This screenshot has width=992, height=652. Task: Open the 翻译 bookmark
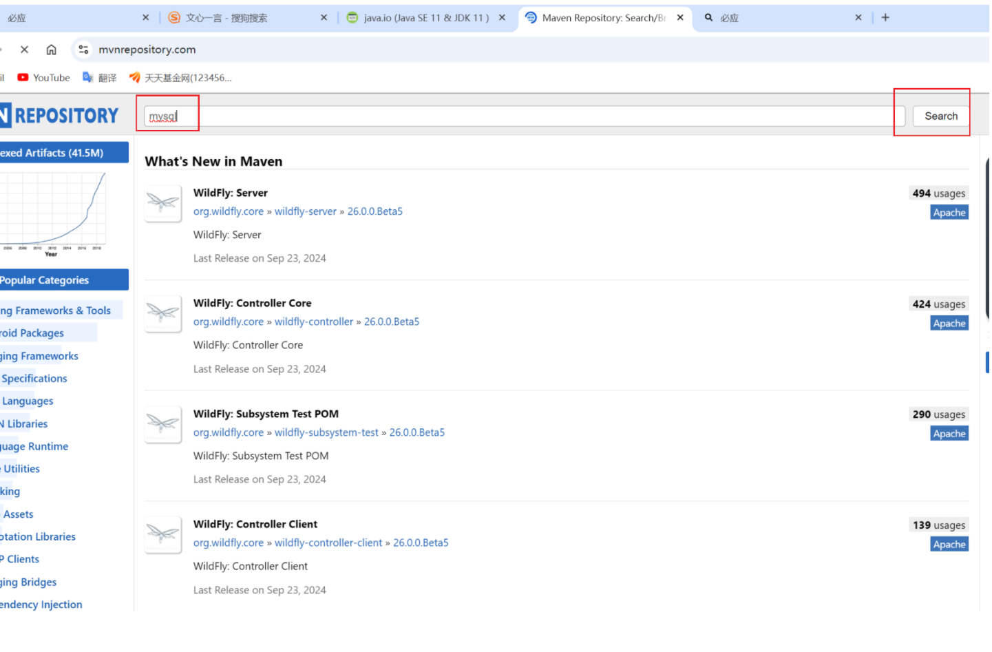(x=100, y=78)
